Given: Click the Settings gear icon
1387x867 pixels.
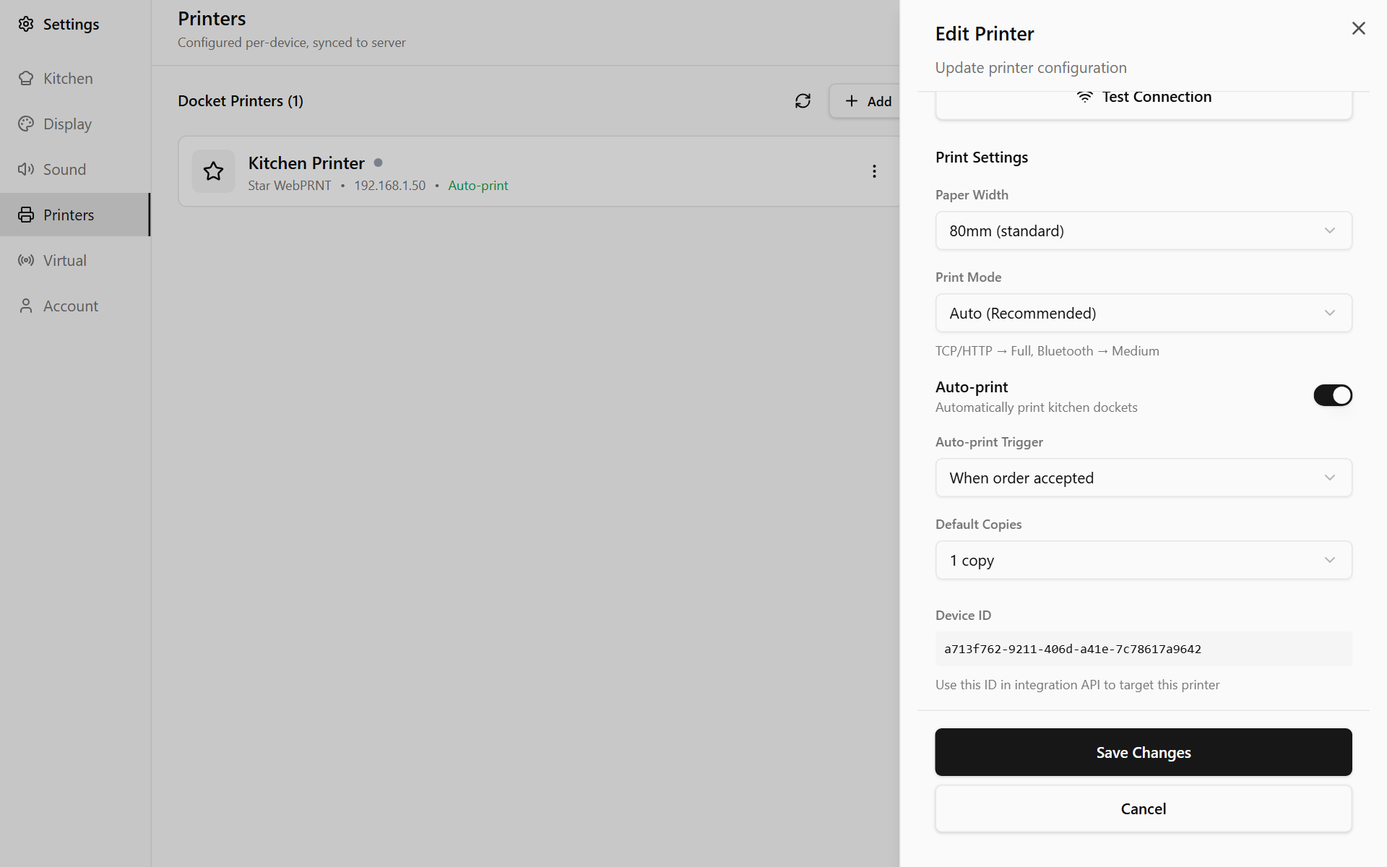Looking at the screenshot, I should (x=26, y=24).
